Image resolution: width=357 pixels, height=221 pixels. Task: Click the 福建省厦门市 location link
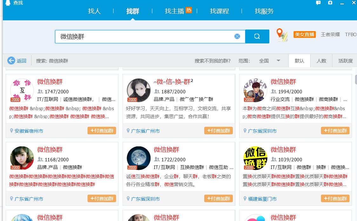point(262,199)
